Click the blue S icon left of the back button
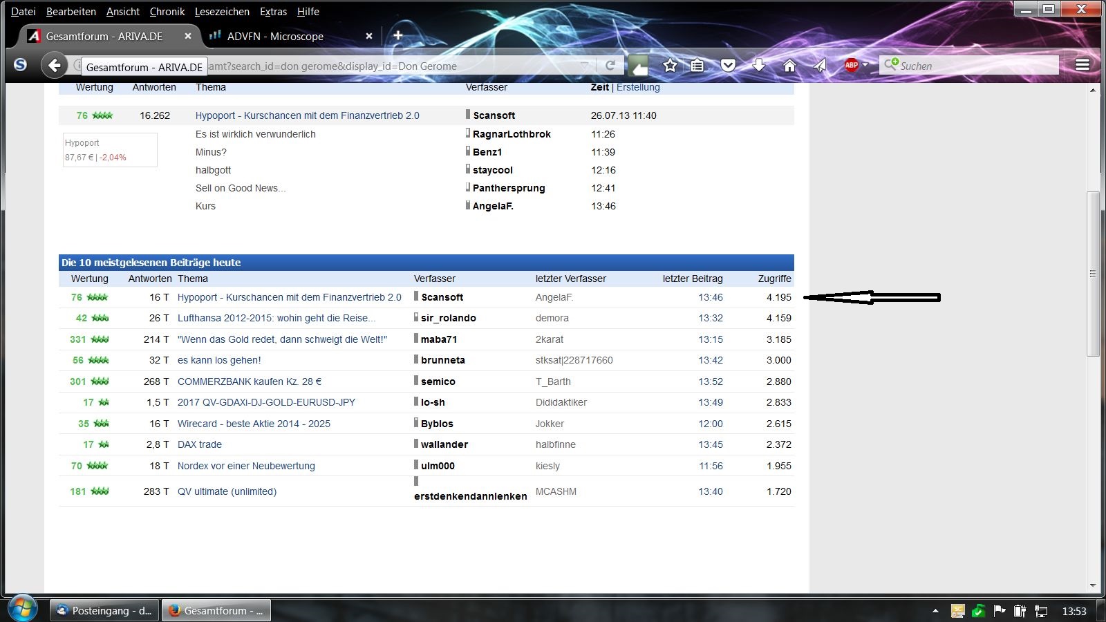Image resolution: width=1106 pixels, height=622 pixels. click(x=20, y=65)
